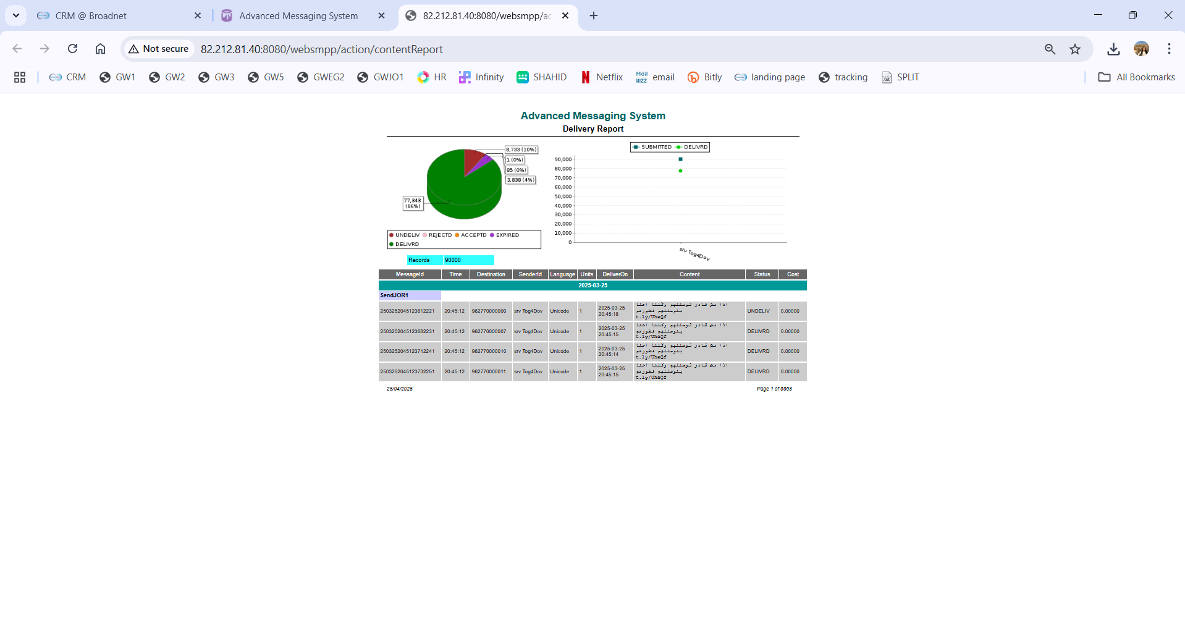The image size is (1185, 626).
Task: View the Not secure site information
Action: [x=159, y=49]
